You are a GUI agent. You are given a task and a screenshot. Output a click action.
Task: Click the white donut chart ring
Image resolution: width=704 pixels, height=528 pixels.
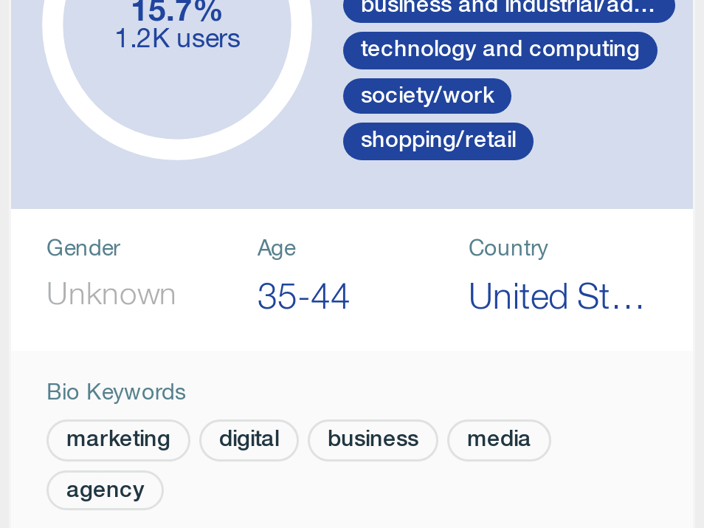(177, 148)
